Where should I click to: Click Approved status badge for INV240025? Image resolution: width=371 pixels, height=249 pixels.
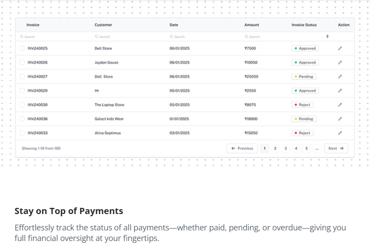(305, 48)
